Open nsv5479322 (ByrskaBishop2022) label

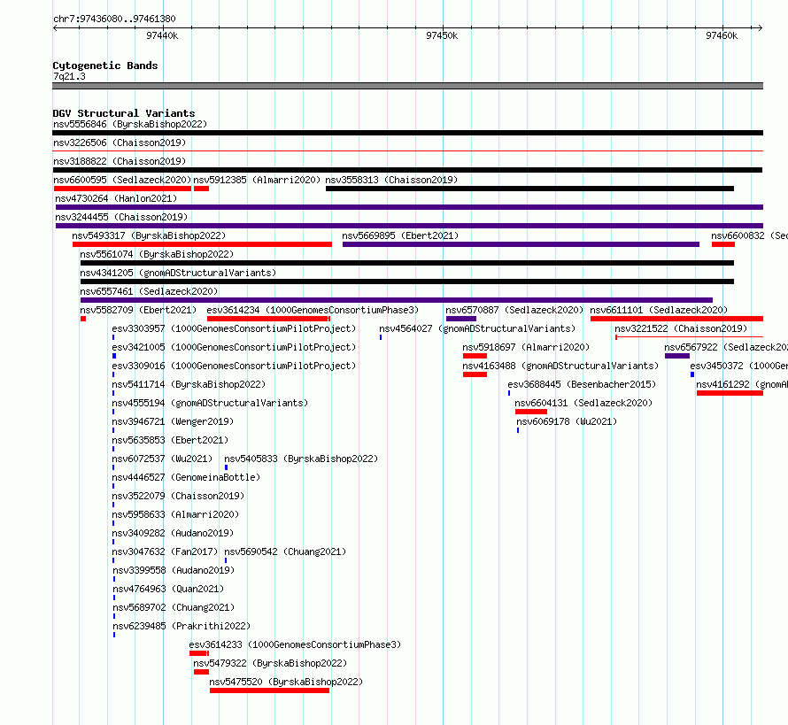(270, 663)
